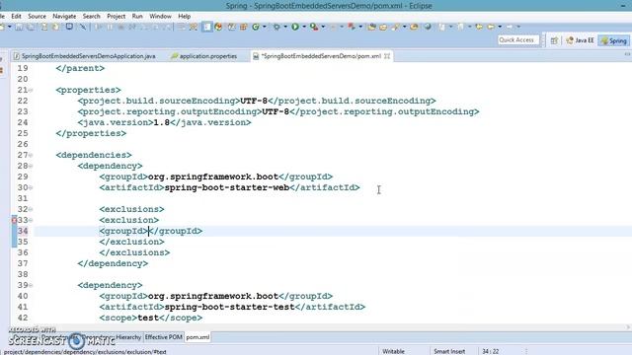The height and width of the screenshot is (355, 632).
Task: Click the scope value test on line 42
Action: [x=148, y=318]
